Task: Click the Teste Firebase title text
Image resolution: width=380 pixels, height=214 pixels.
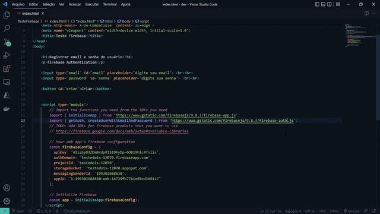Action: [71, 36]
